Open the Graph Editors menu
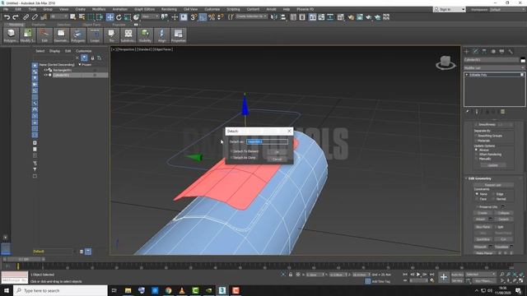 [145, 9]
